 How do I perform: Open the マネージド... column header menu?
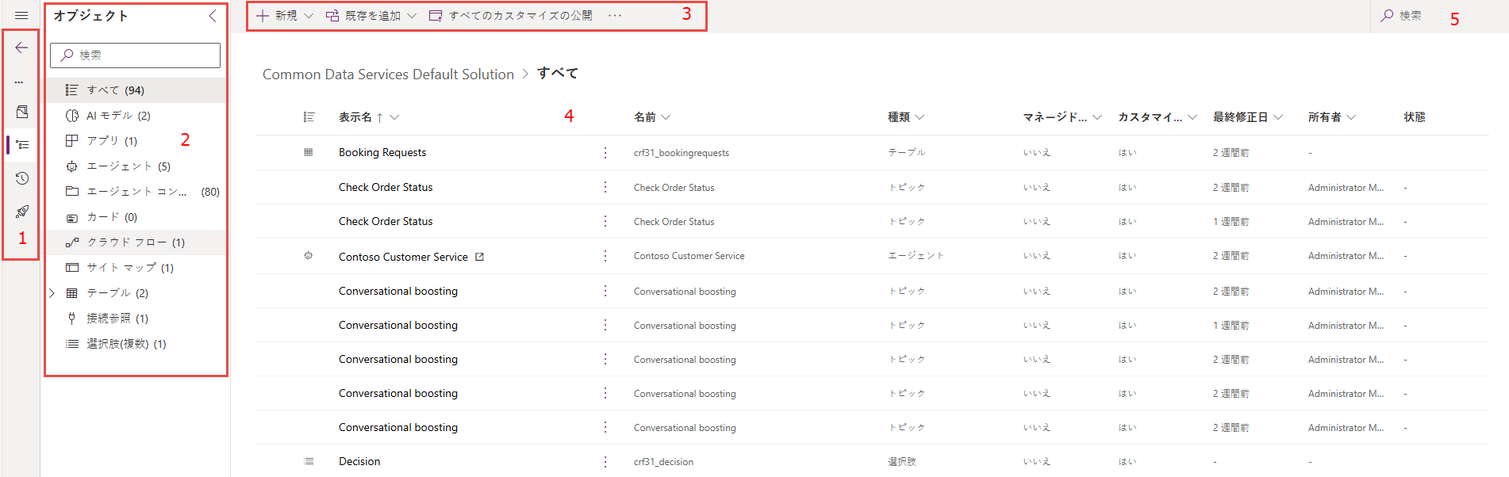coord(1062,117)
